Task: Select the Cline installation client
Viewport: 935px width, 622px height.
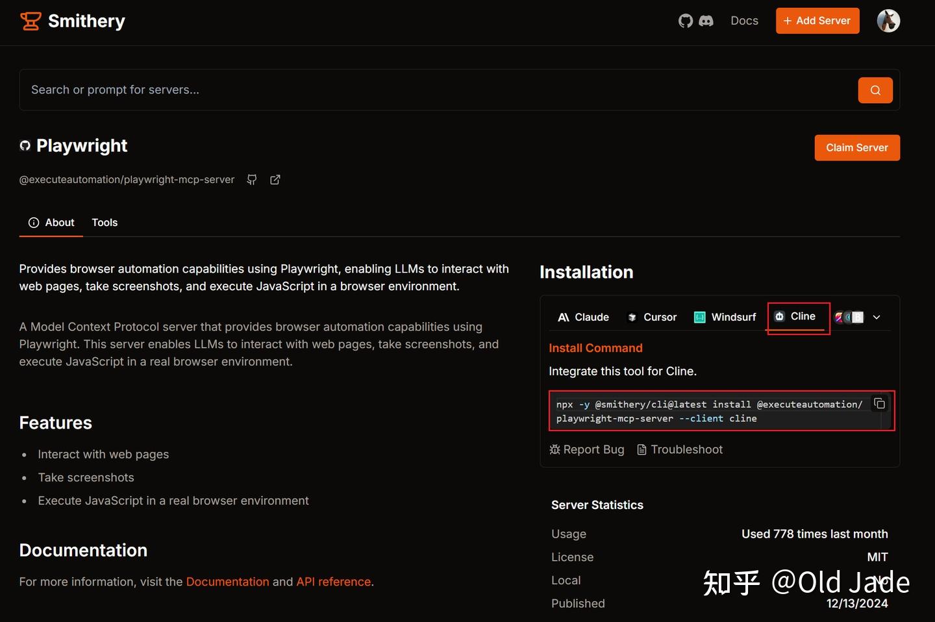Action: click(797, 317)
